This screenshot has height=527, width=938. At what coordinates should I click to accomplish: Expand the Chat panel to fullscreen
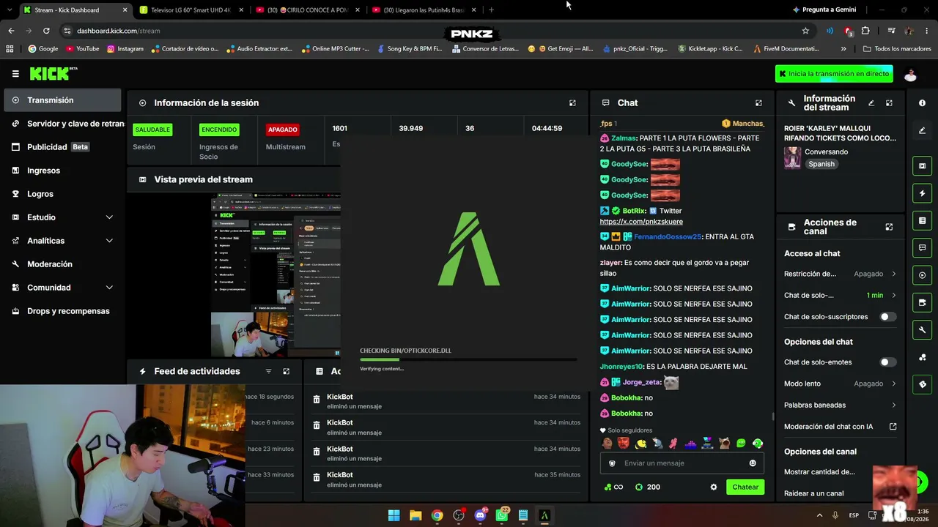[758, 103]
